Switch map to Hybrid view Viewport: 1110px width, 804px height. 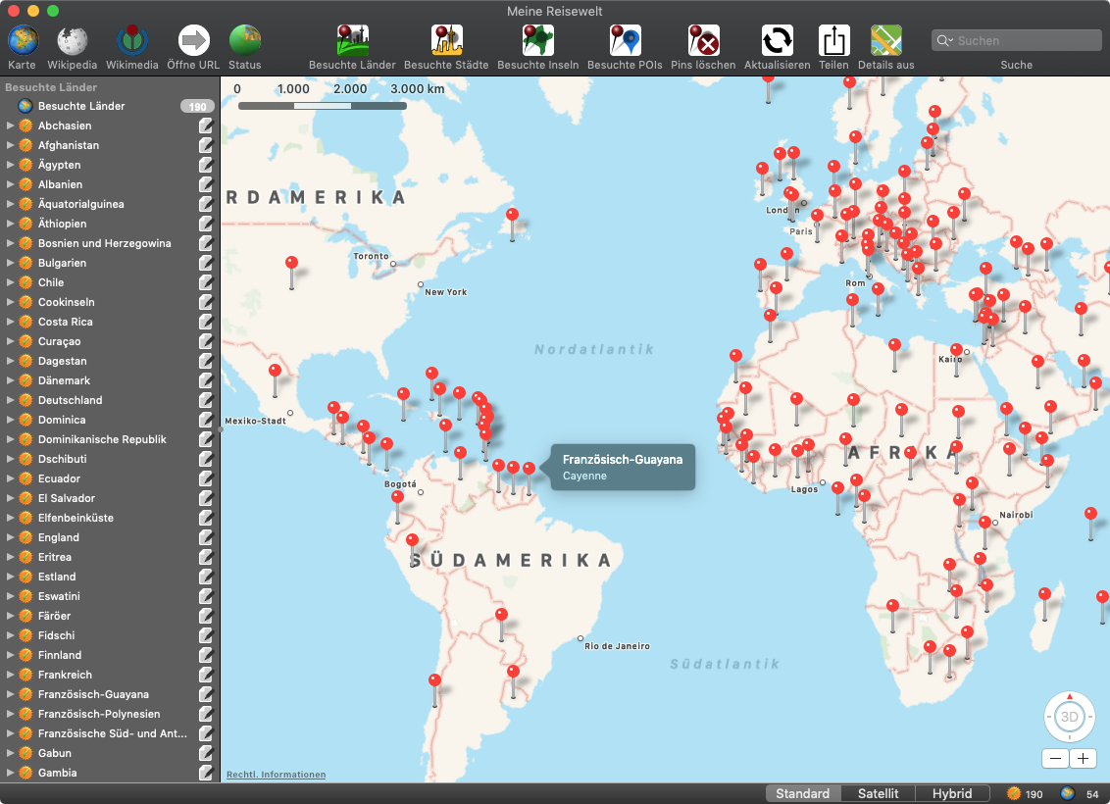951,793
